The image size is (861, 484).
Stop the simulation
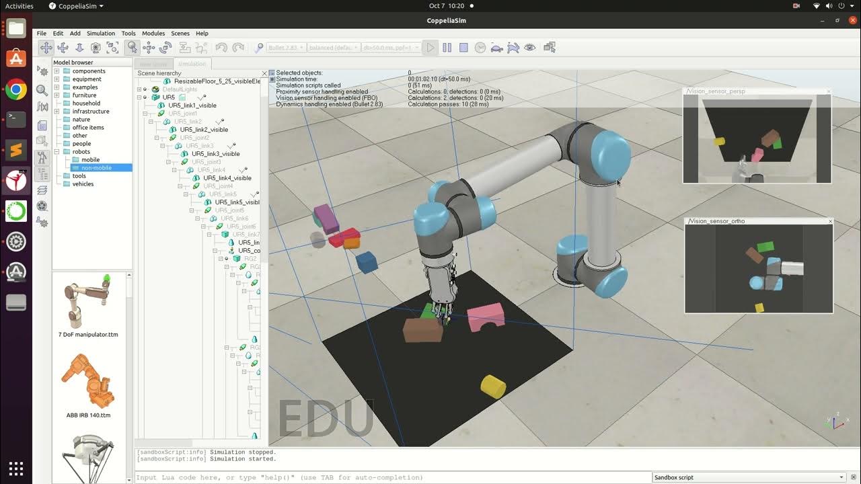463,48
